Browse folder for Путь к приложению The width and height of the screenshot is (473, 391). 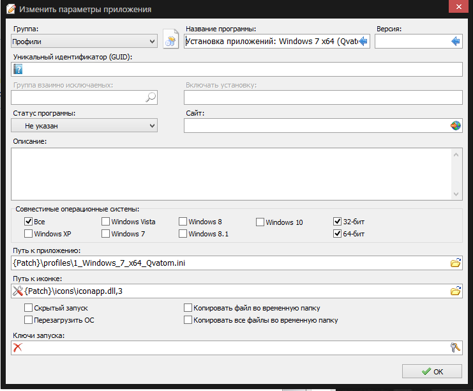point(456,263)
